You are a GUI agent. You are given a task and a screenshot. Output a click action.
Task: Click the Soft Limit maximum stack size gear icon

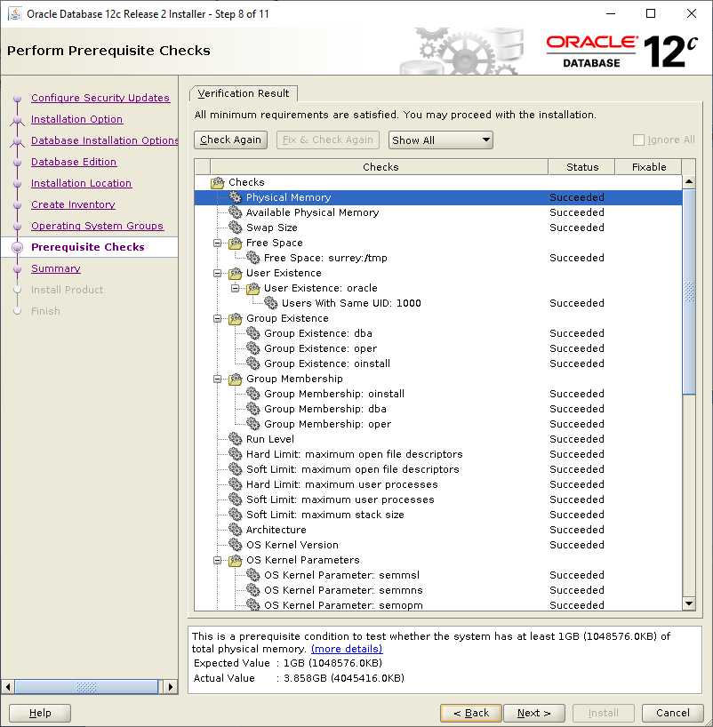click(236, 515)
